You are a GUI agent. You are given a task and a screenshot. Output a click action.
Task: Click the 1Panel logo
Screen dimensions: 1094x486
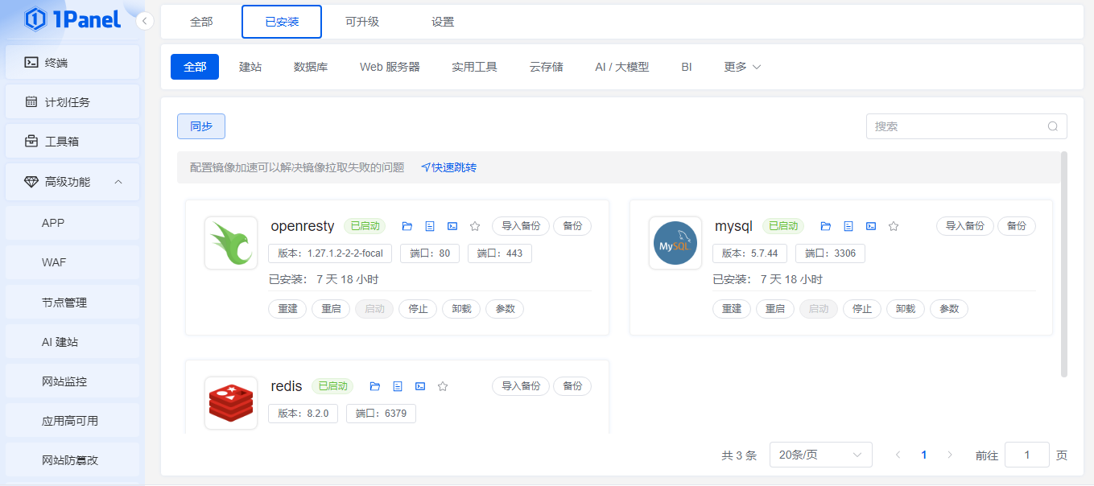tap(72, 19)
